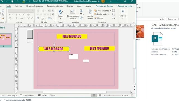Switch to single page view icon
Image resolution: width=179 pixels, height=101 pixels.
(94, 95)
